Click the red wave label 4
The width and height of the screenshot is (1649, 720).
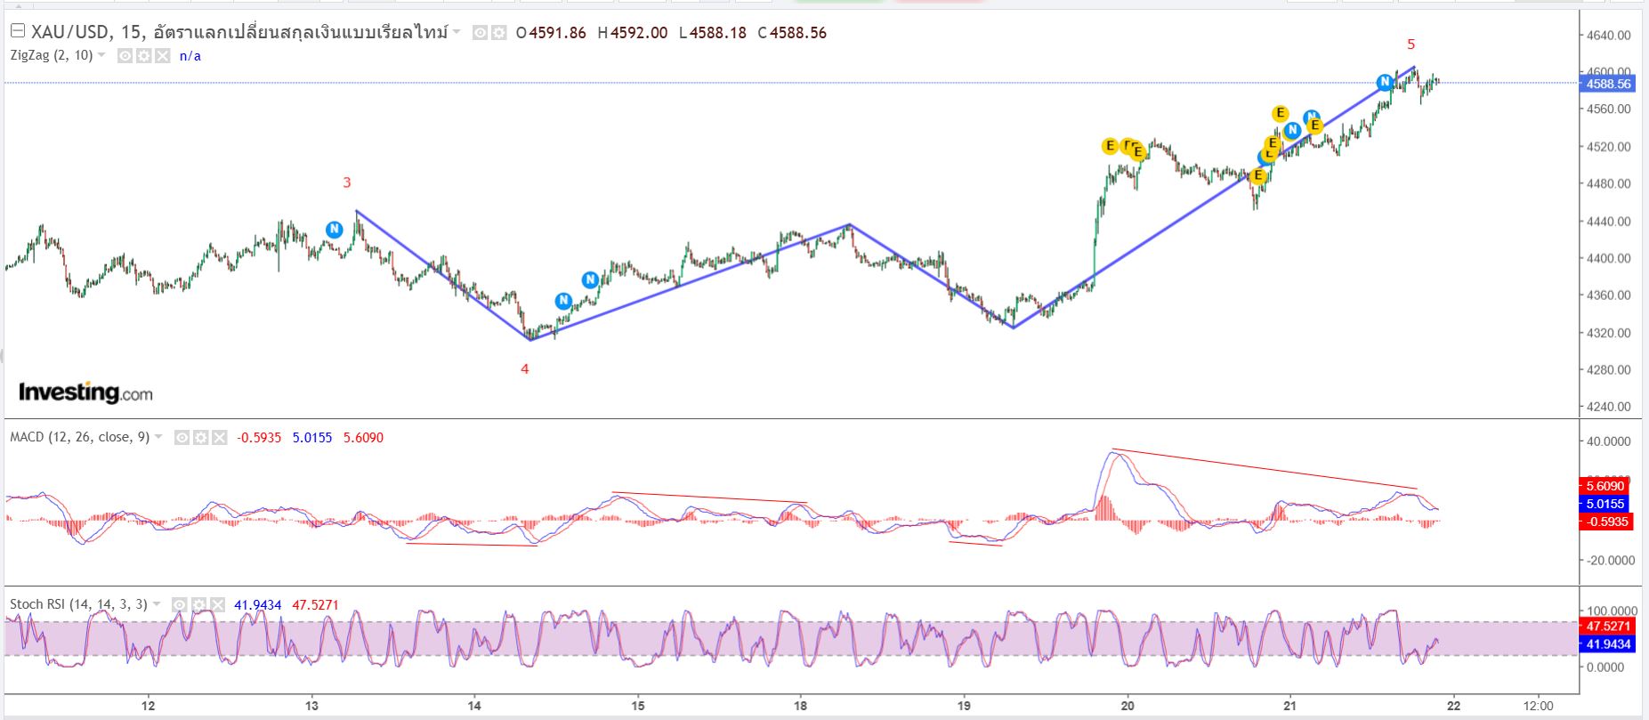coord(525,368)
